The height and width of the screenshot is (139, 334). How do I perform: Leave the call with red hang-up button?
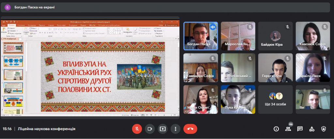click(190, 129)
